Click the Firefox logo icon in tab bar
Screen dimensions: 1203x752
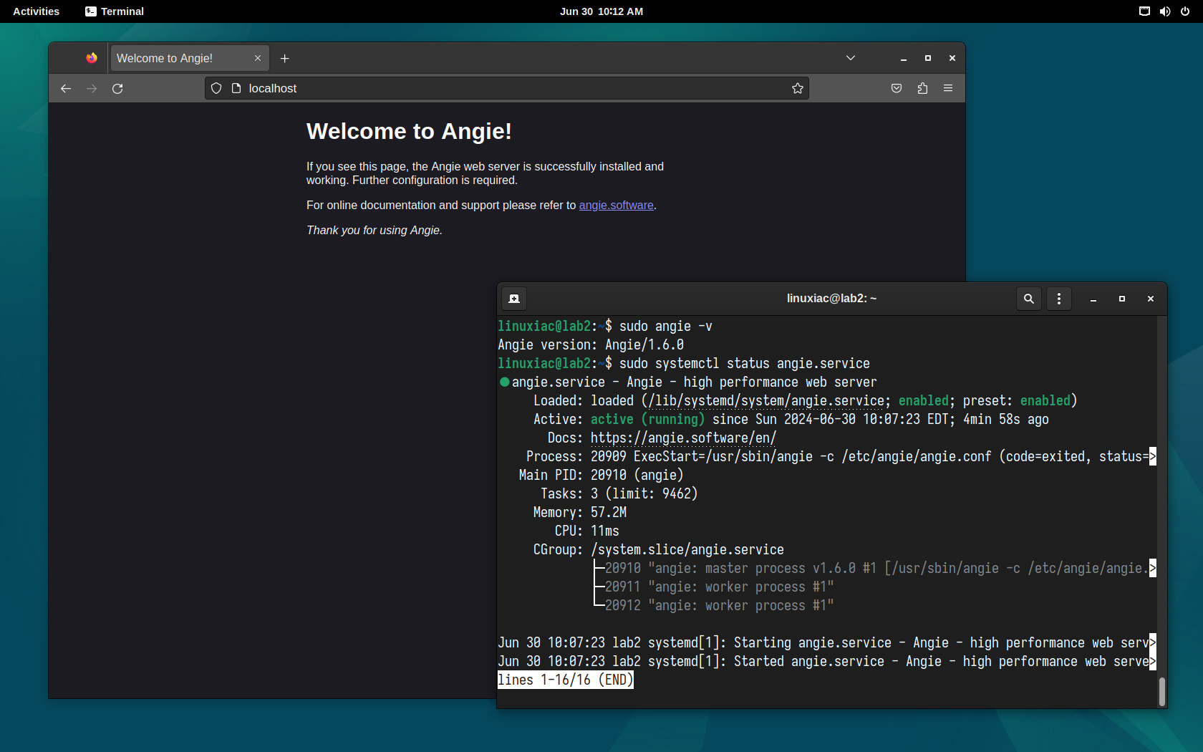[x=92, y=58]
